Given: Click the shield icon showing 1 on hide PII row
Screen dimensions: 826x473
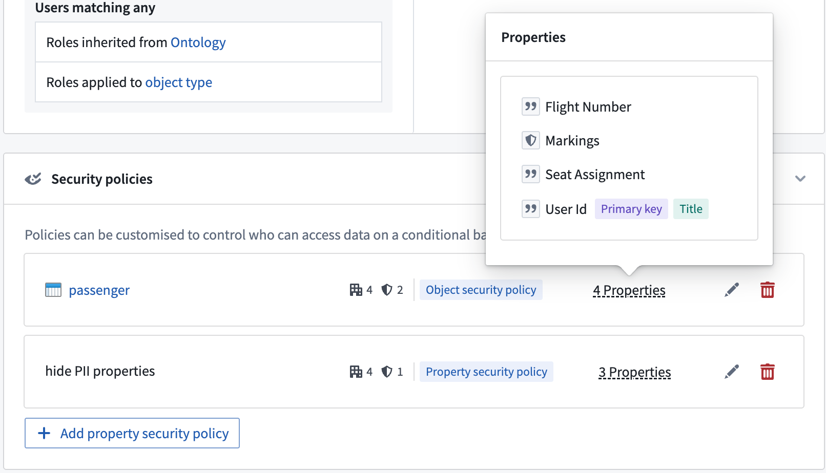Looking at the screenshot, I should pyautogui.click(x=386, y=371).
